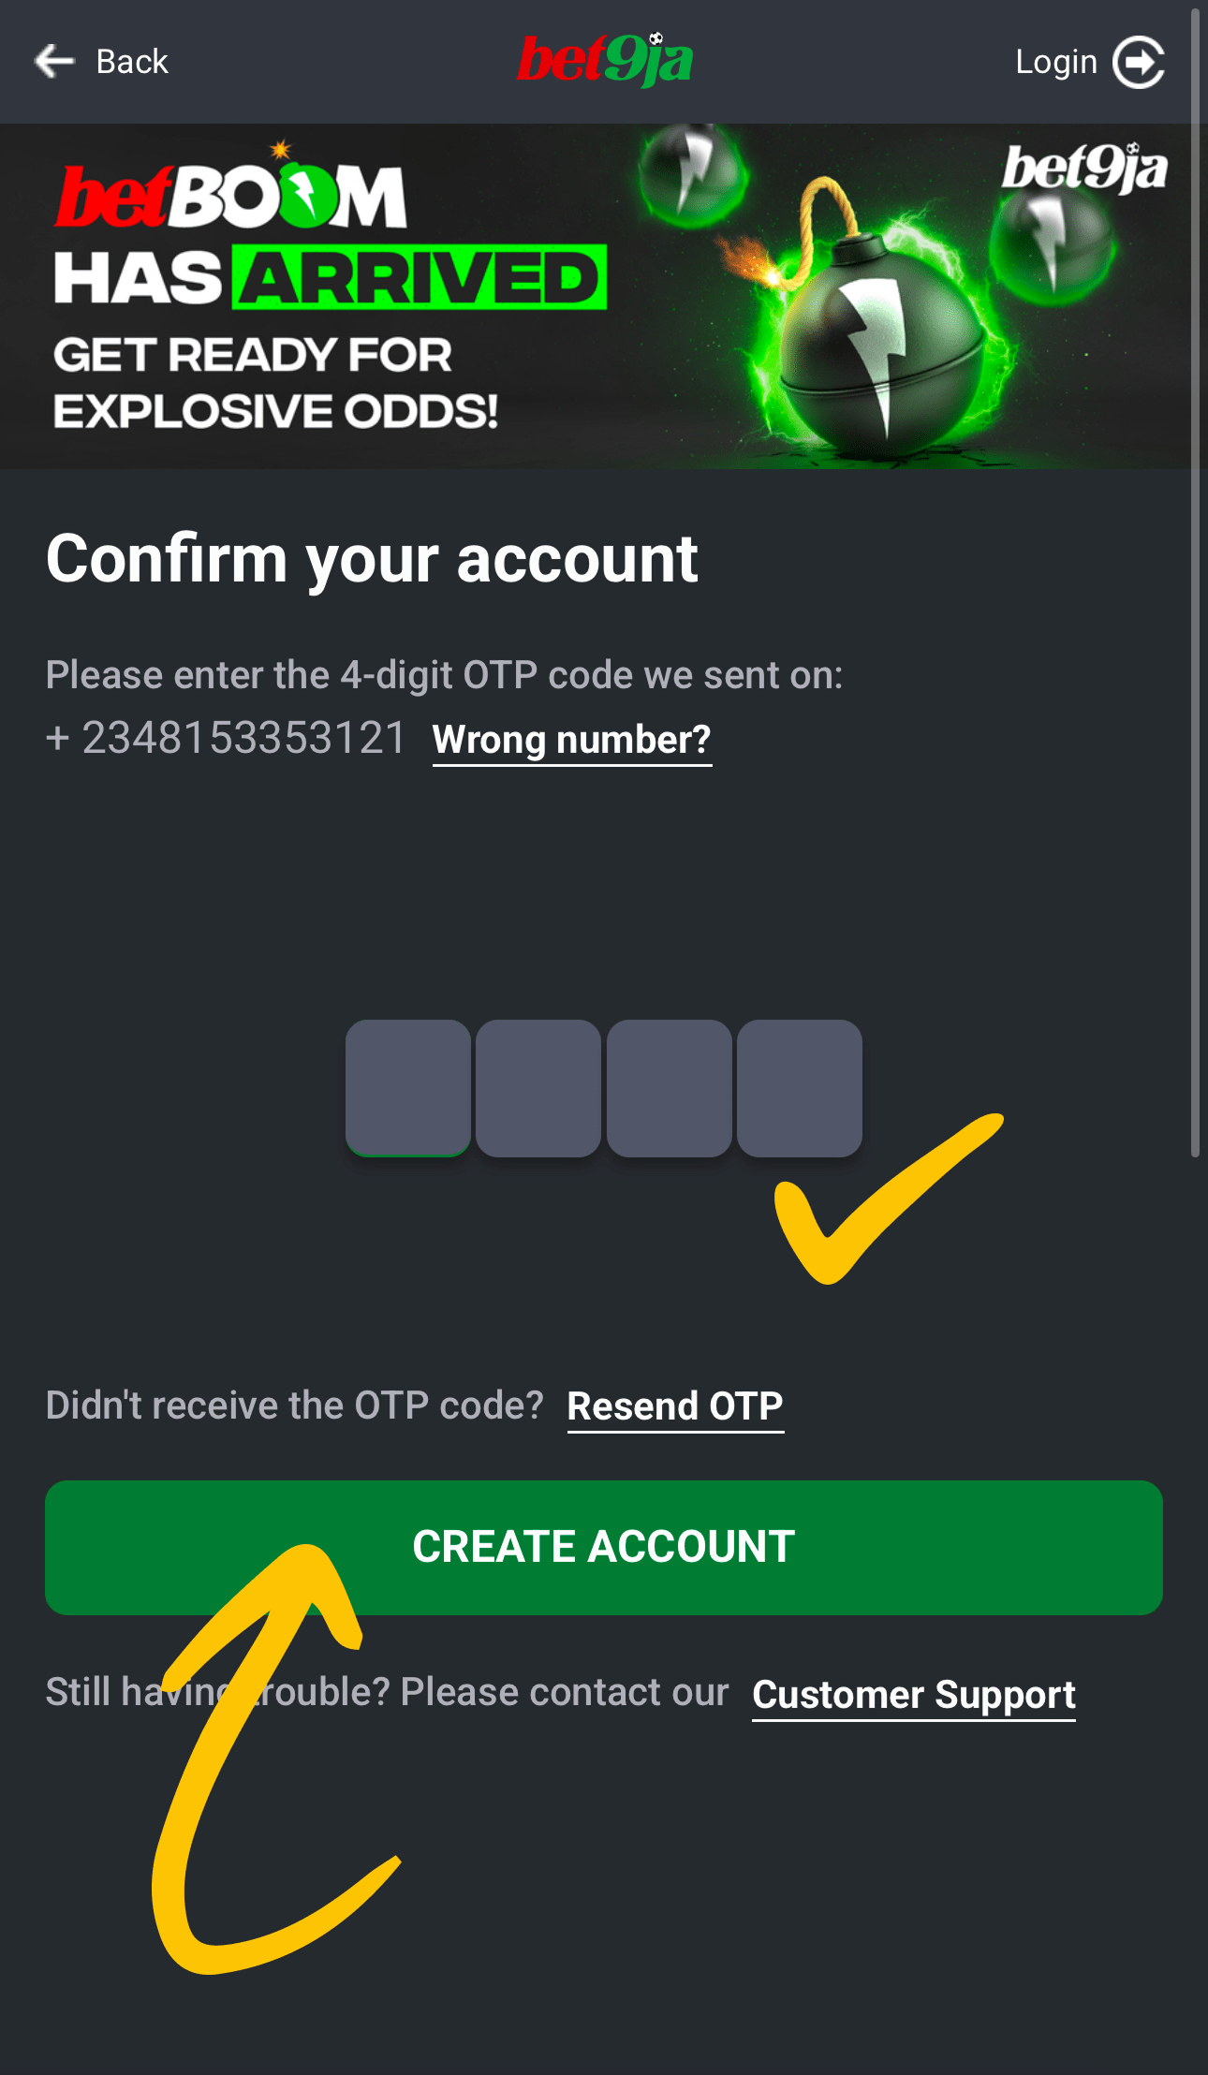Click the bet9ja logo in header

pyautogui.click(x=605, y=60)
